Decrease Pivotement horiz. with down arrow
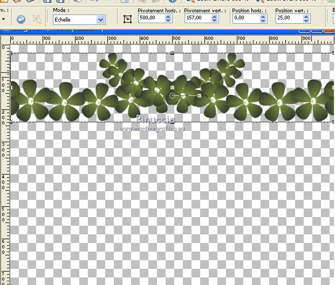 [x=168, y=20]
